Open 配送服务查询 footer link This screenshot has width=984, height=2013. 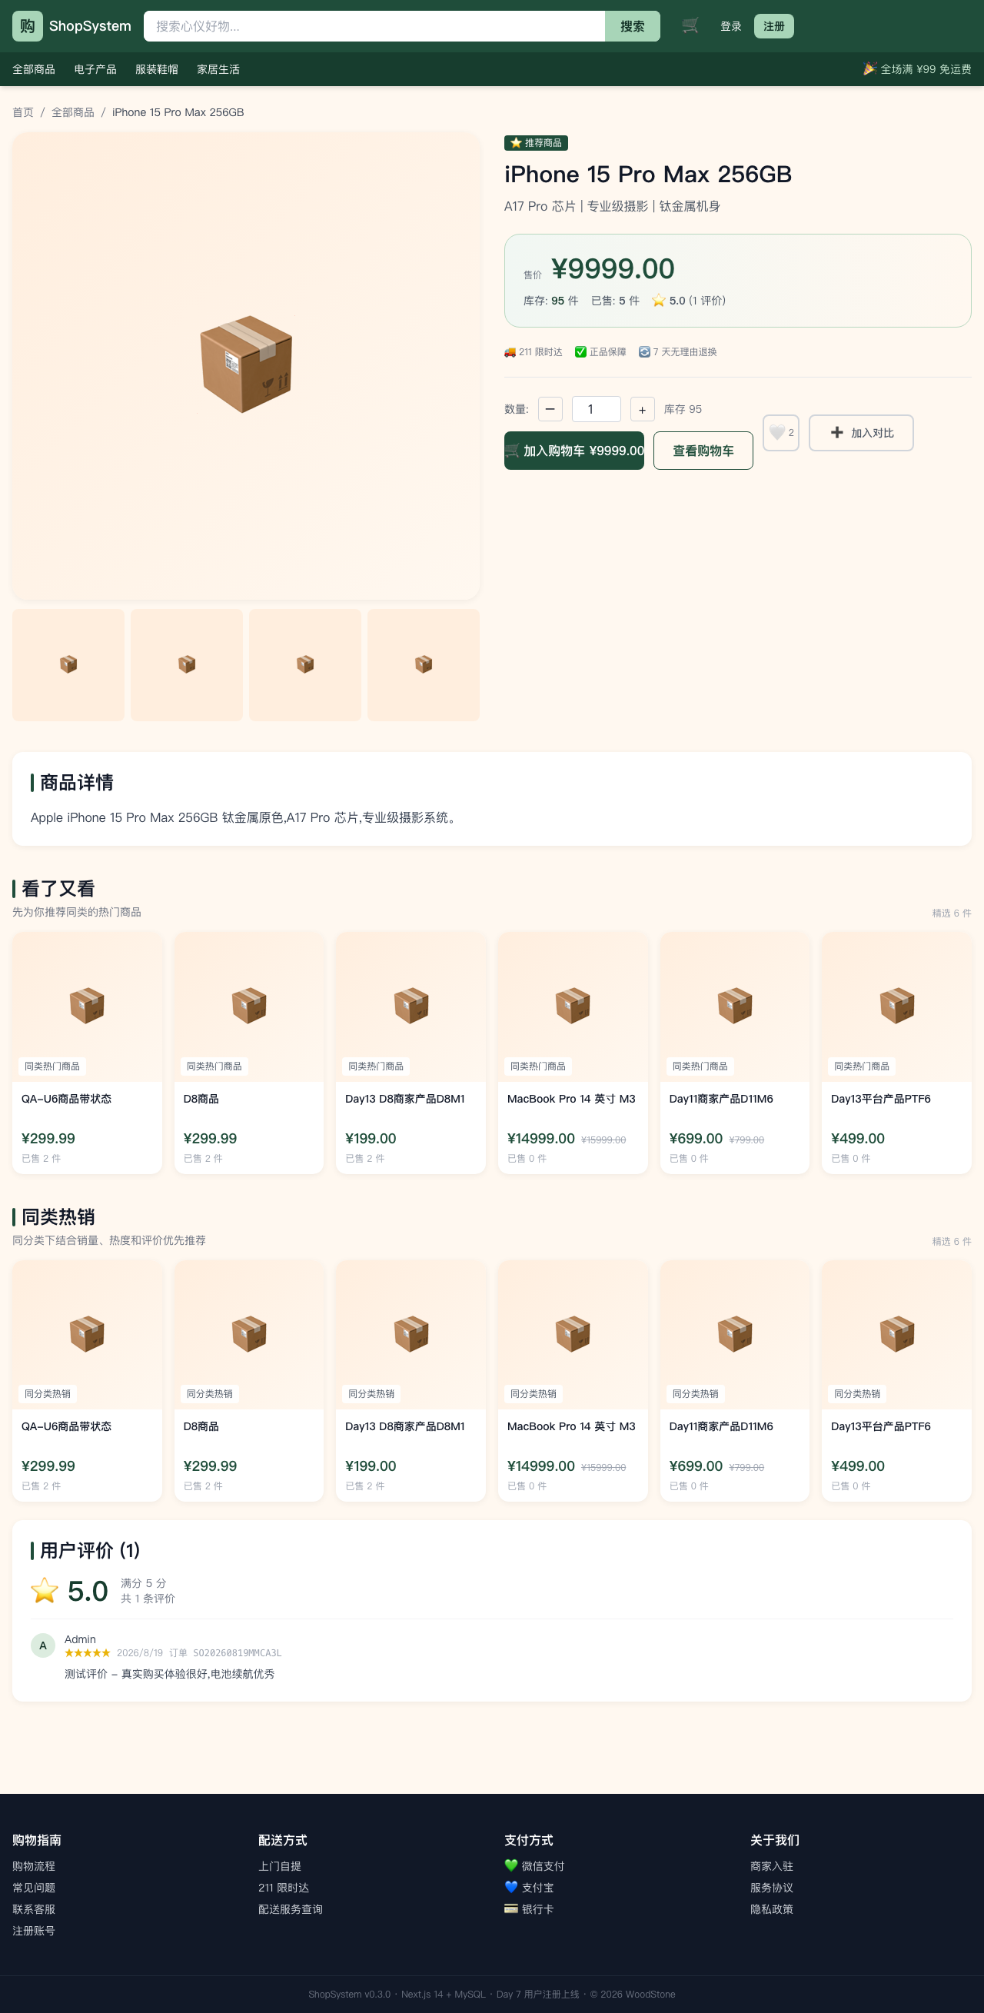291,1908
